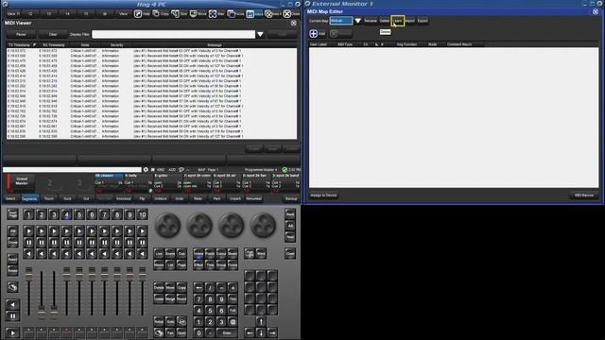Image resolution: width=605 pixels, height=340 pixels.
Task: Click the Move window toolbar icon
Action: (193, 14)
